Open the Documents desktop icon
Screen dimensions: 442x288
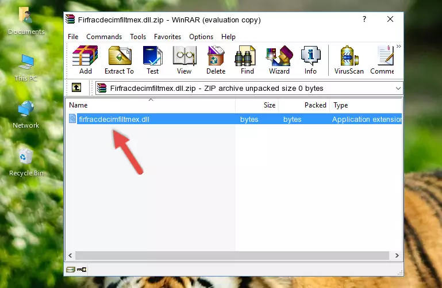(x=26, y=21)
